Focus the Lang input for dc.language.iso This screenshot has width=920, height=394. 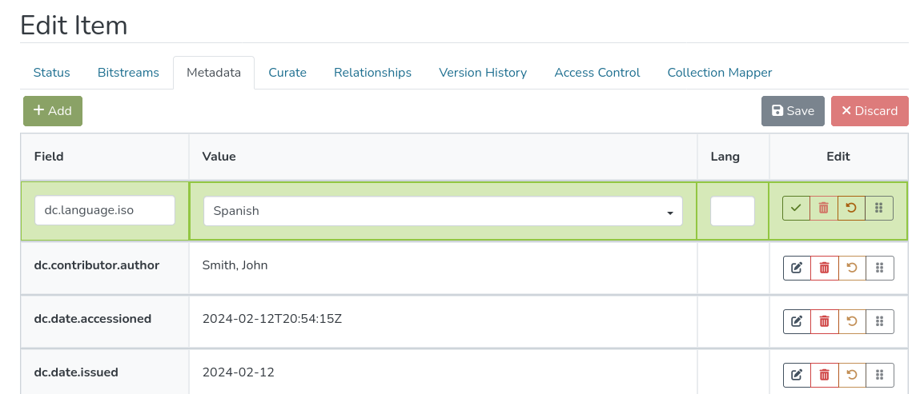pyautogui.click(x=733, y=211)
